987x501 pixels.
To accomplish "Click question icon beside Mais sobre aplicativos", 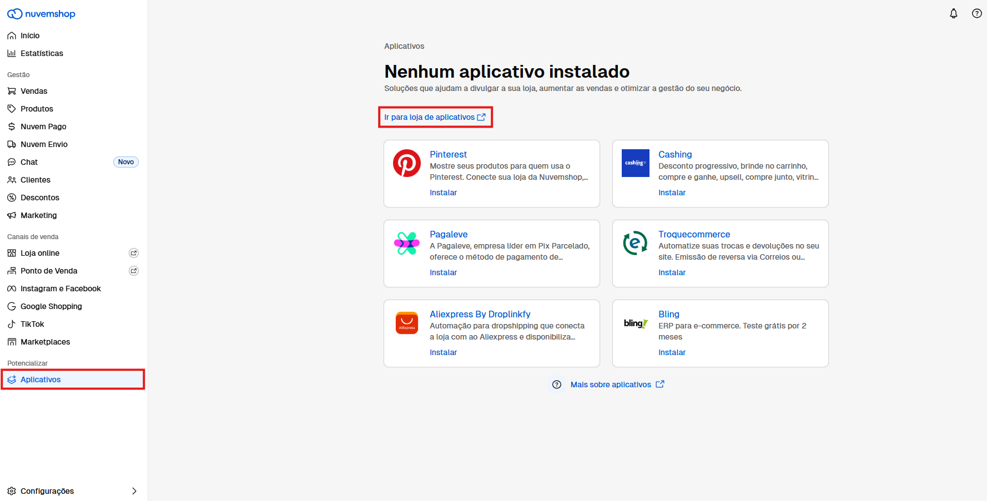I will [557, 384].
